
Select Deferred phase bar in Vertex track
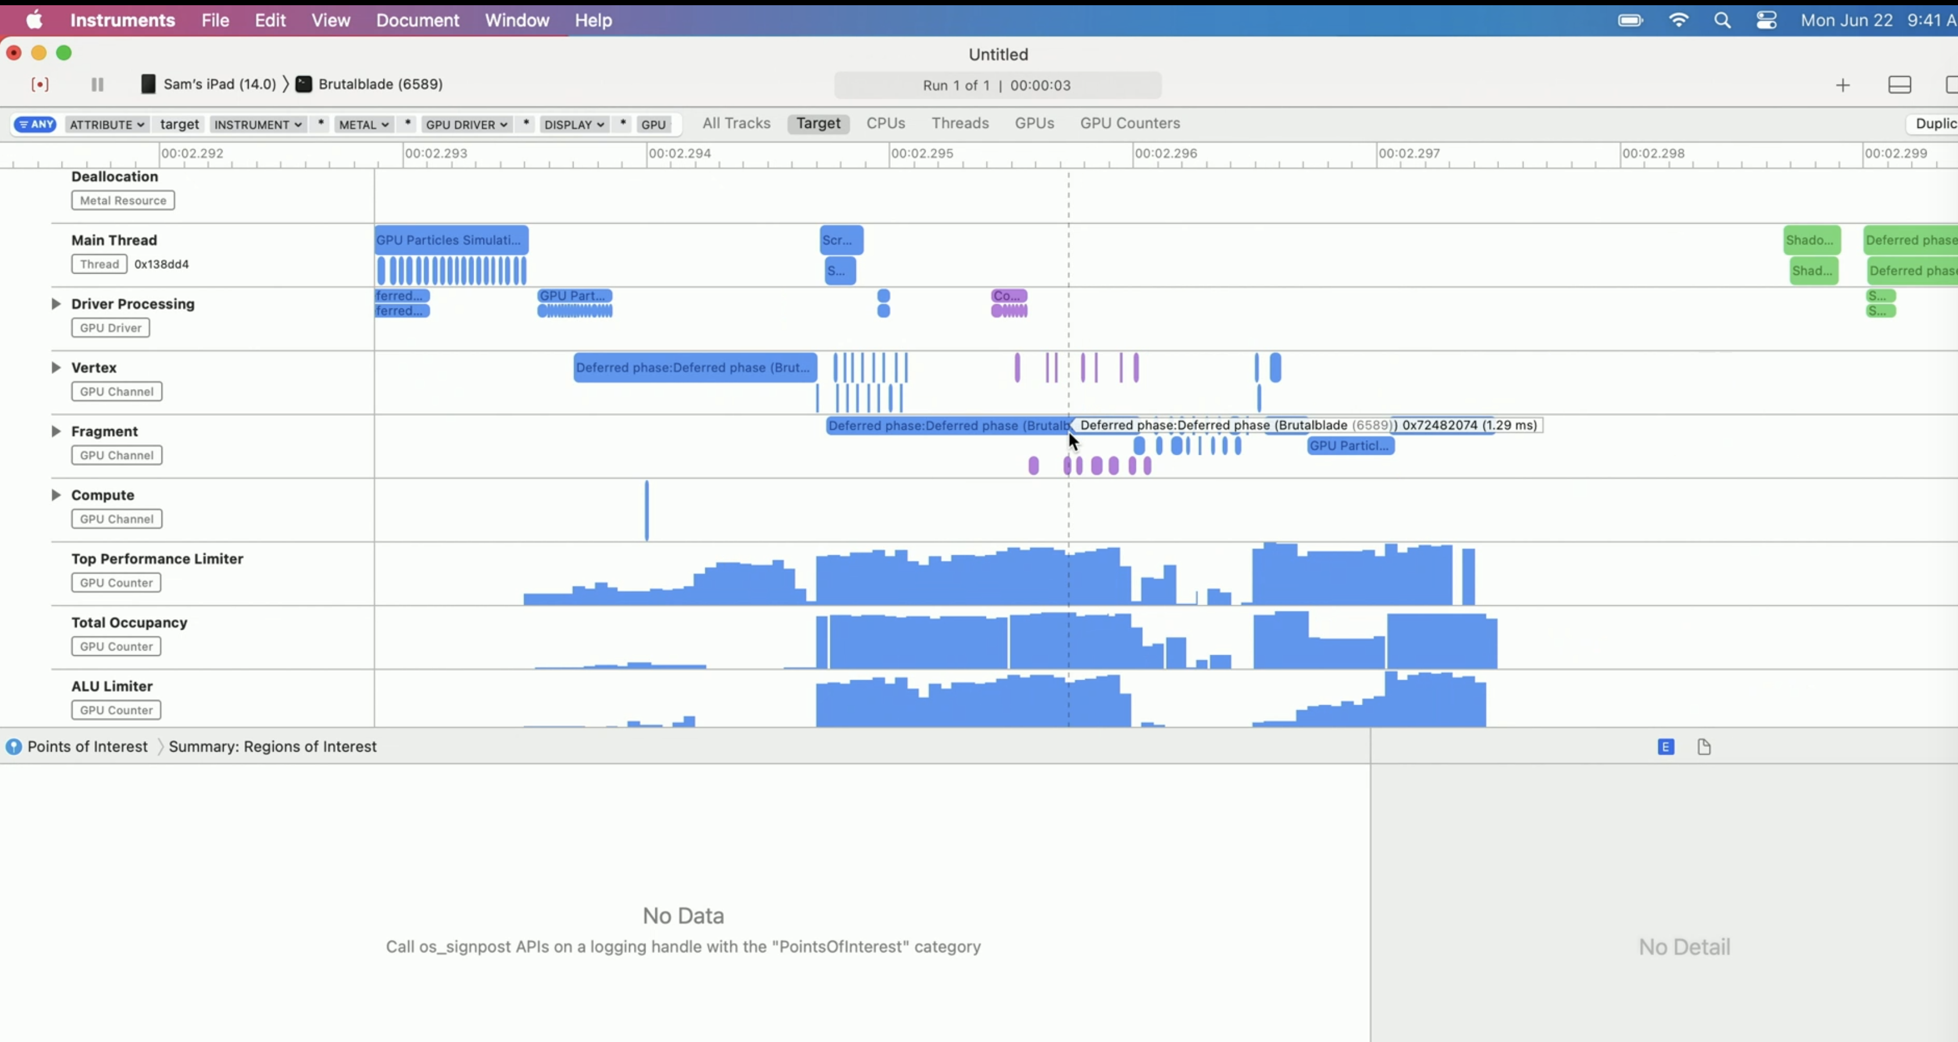click(x=695, y=368)
